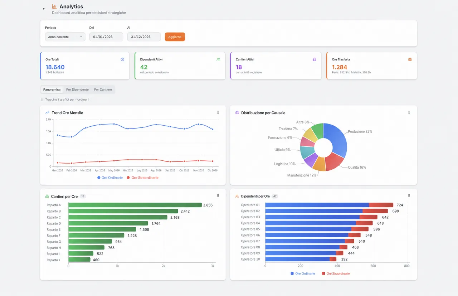Click the grip icon next to Trascina i grafici

click(x=42, y=99)
